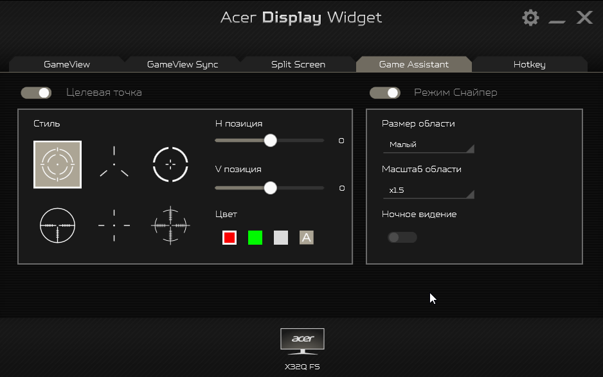Viewport: 603px width, 377px height.
Task: Choose the dashed cross with center dot
Action: [x=114, y=225]
